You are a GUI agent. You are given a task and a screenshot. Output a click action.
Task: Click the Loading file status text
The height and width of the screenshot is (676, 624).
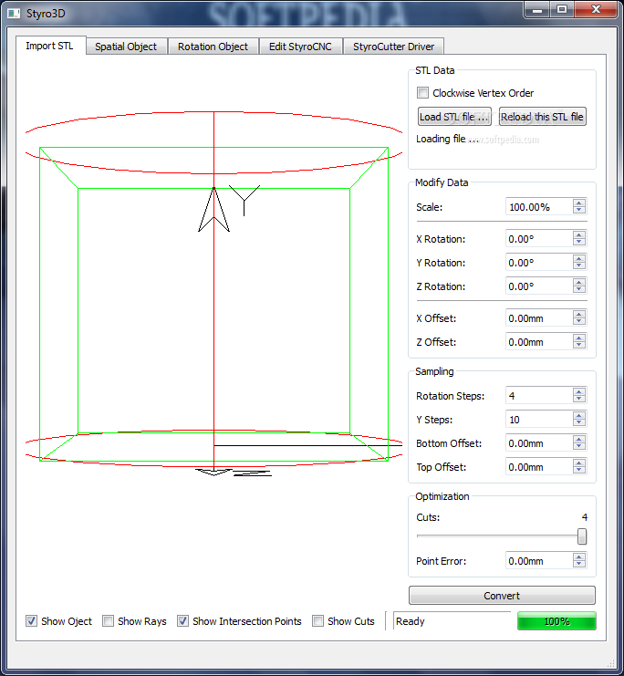447,139
